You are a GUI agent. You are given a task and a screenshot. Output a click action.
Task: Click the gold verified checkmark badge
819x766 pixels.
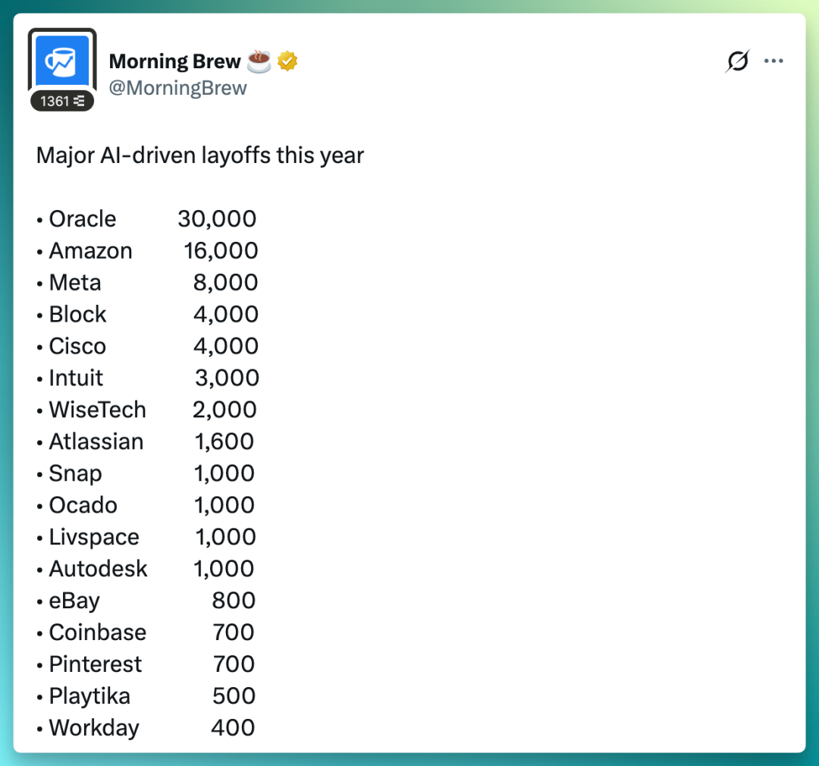pos(287,61)
